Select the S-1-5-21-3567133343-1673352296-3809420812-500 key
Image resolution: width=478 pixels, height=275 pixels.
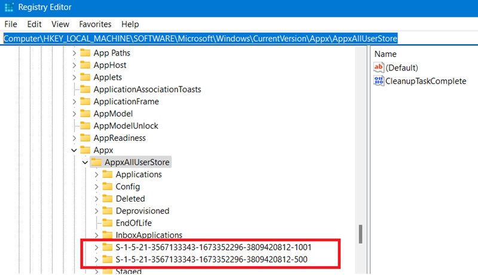(212, 259)
